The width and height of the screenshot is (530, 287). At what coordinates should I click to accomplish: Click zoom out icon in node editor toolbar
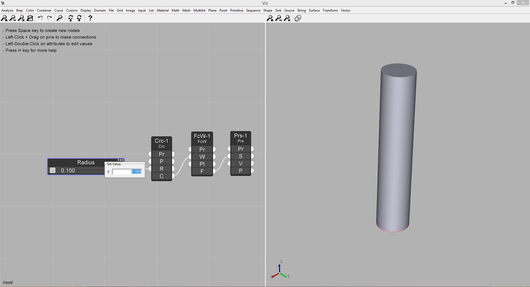(x=13, y=18)
